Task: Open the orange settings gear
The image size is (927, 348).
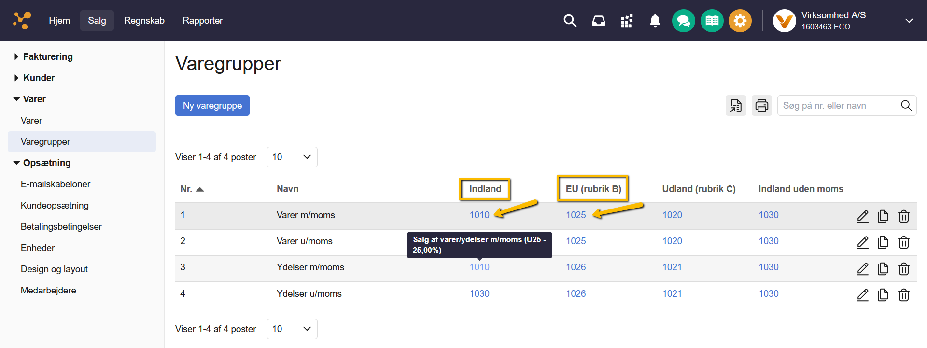Action: click(740, 21)
